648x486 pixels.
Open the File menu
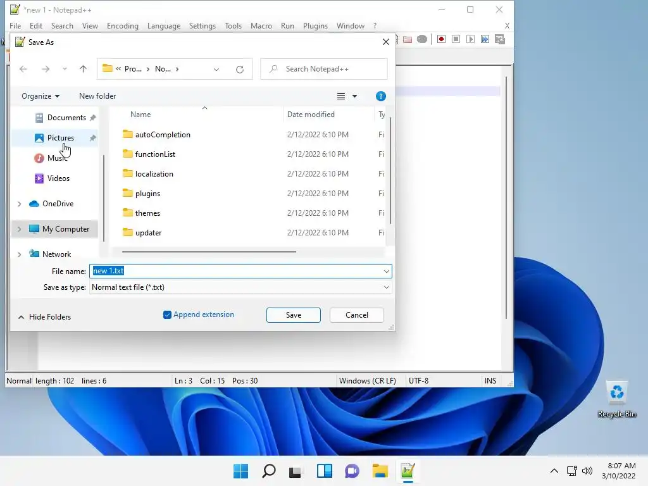pos(15,25)
